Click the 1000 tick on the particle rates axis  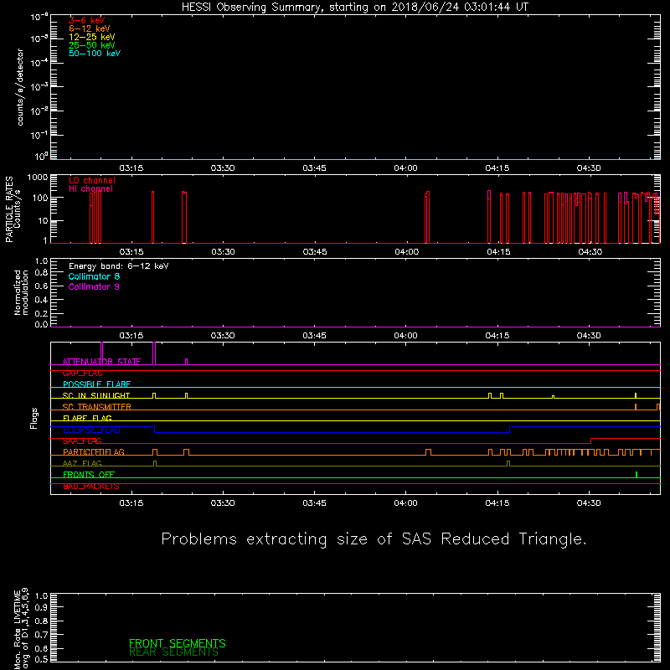[x=38, y=178]
